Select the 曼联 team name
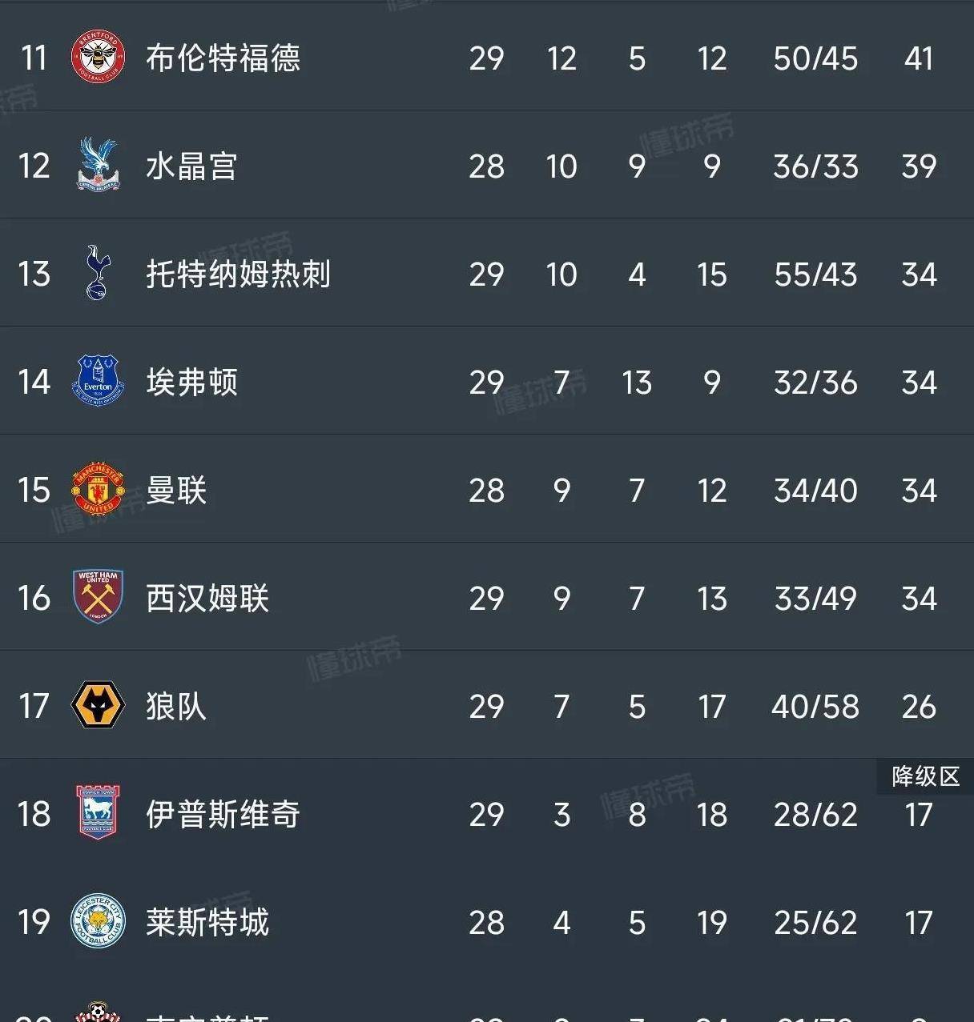Image resolution: width=974 pixels, height=1022 pixels. (176, 491)
